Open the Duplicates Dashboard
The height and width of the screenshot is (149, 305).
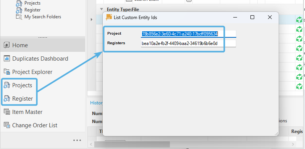tap(40, 58)
